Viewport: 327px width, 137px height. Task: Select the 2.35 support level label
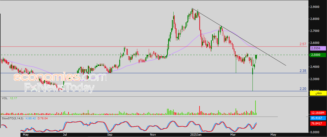pyautogui.click(x=303, y=71)
